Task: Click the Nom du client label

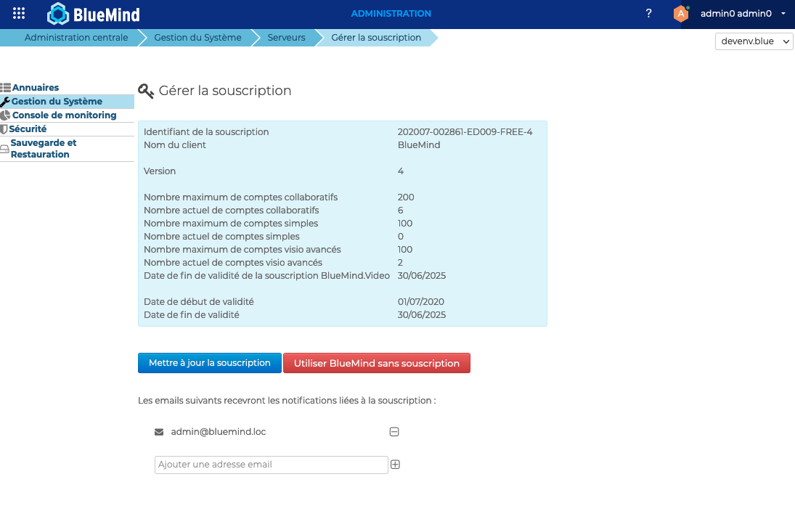Action: tap(175, 145)
